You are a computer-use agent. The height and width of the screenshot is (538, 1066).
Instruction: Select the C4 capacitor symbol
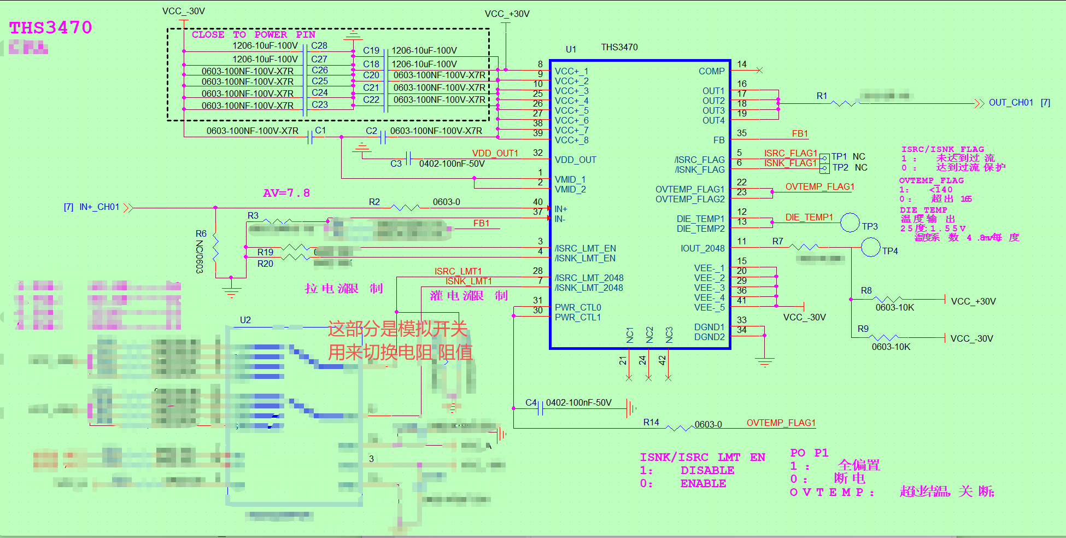(x=540, y=408)
